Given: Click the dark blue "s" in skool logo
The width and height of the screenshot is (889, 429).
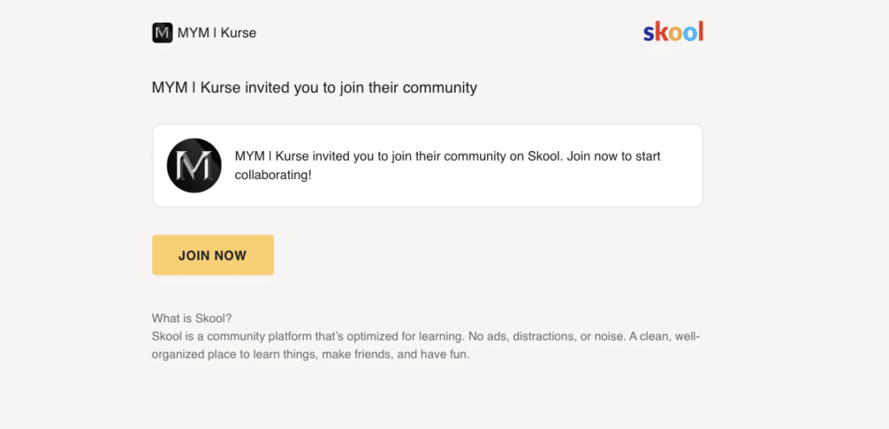Looking at the screenshot, I should coord(649,34).
